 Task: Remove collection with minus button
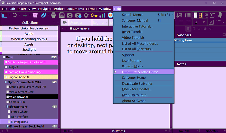pyautogui.click(x=58, y=22)
